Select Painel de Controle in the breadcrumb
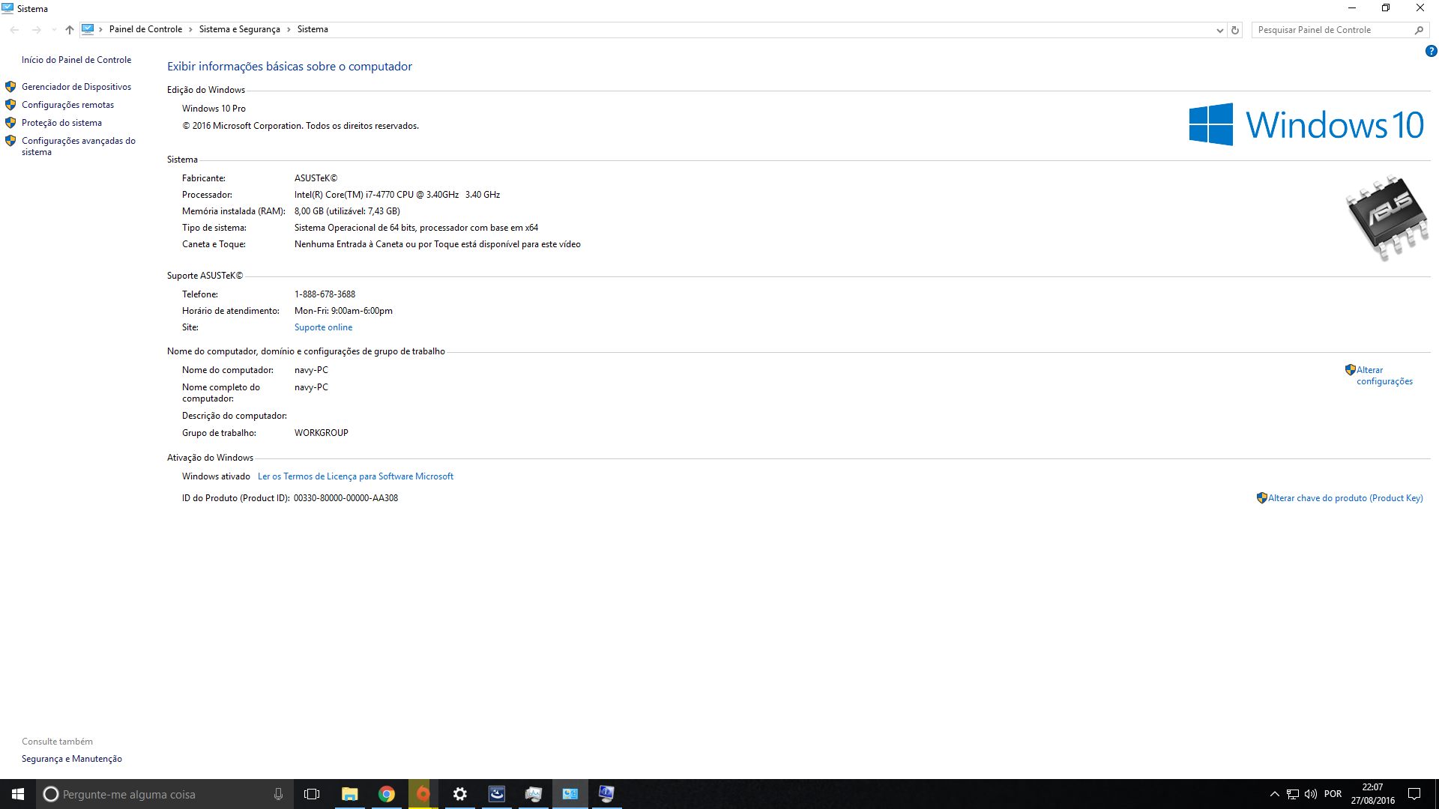The width and height of the screenshot is (1439, 809). [145, 29]
